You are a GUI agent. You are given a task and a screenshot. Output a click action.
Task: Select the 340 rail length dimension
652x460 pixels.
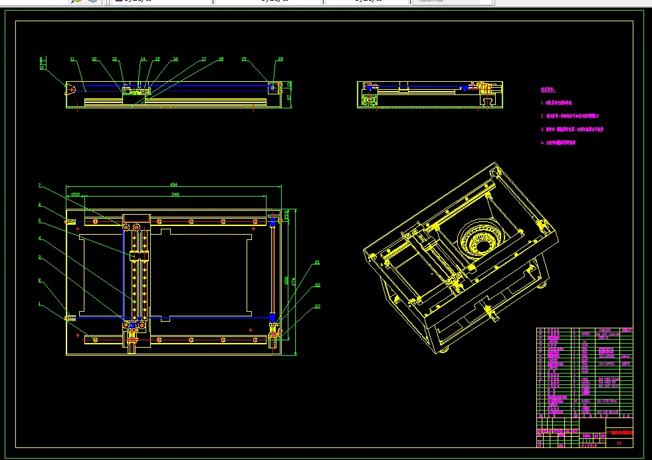pyautogui.click(x=175, y=194)
